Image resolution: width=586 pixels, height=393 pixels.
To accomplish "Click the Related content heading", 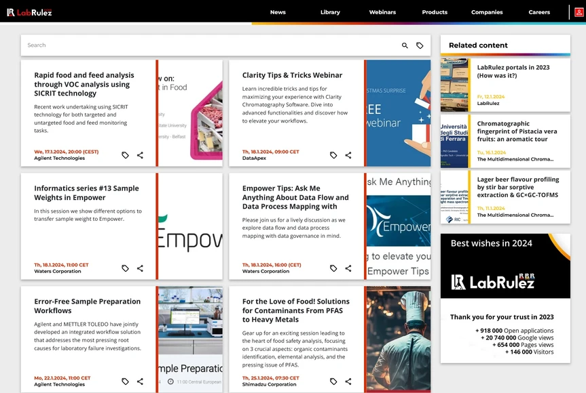I will coord(478,45).
